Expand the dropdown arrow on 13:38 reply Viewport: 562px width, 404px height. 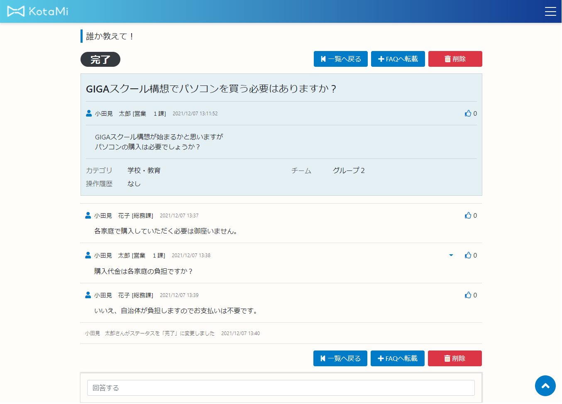click(x=451, y=255)
